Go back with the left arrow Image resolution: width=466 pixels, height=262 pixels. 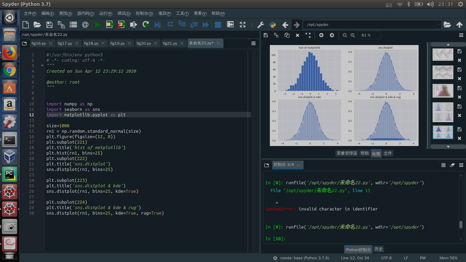[285, 25]
